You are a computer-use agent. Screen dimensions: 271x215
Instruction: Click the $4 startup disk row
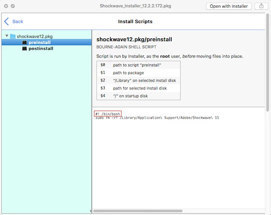139,96
